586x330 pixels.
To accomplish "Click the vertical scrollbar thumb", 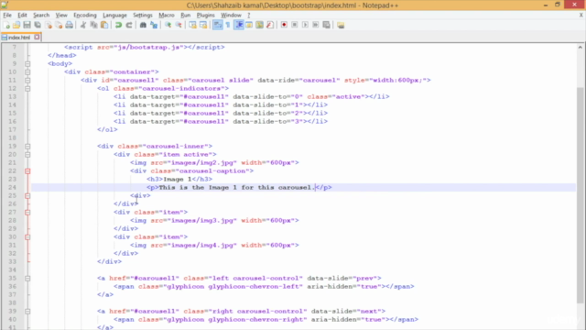I will coord(580,194).
